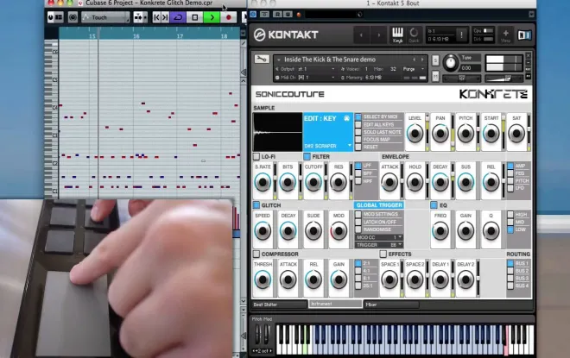This screenshot has height=358, width=570.
Task: Open the Kontakt wrench edit icon
Action: coord(262,59)
